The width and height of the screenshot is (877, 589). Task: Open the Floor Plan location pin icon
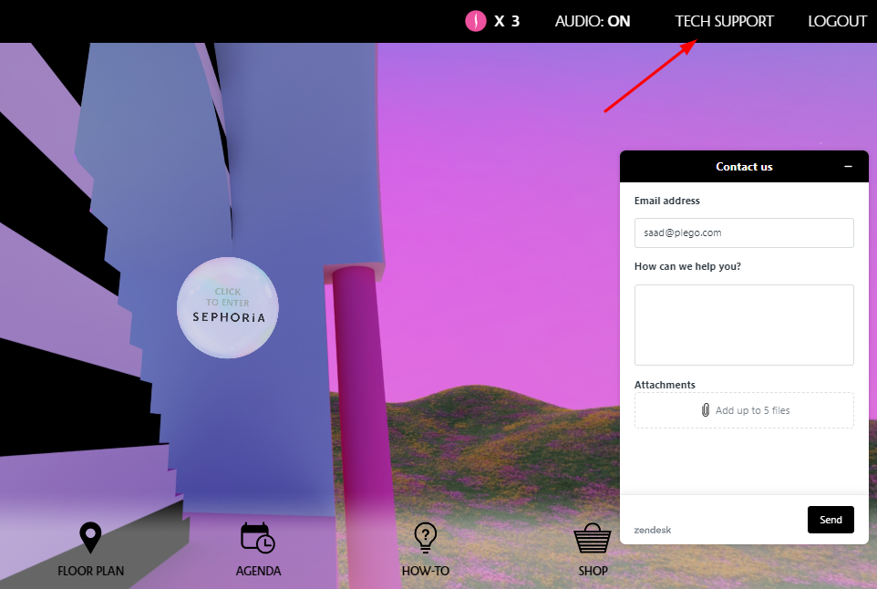[90, 538]
